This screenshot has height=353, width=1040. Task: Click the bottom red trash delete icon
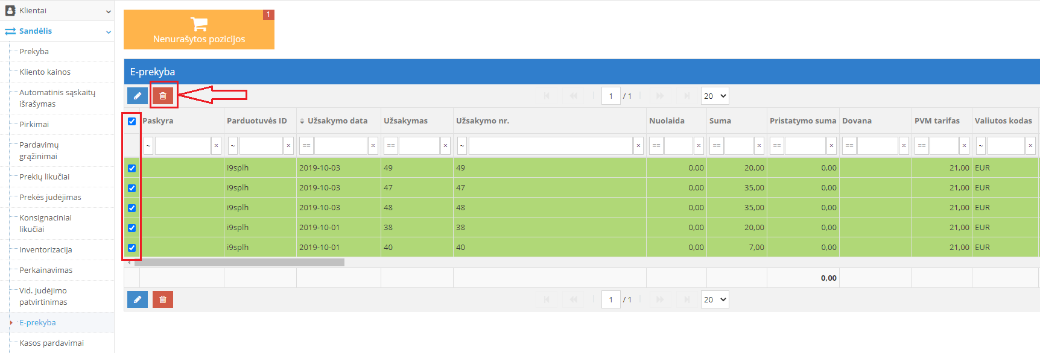pos(163,299)
